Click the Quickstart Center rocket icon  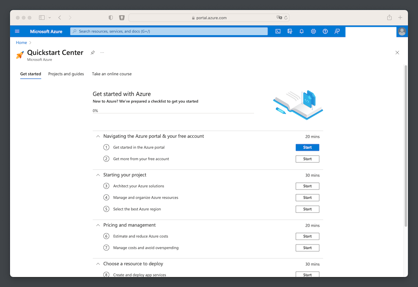20,55
